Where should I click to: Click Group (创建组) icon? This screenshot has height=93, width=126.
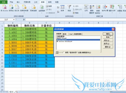[120, 7]
